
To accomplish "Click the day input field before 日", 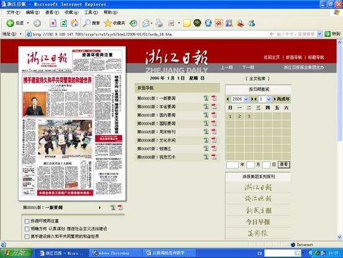I will pos(266,165).
